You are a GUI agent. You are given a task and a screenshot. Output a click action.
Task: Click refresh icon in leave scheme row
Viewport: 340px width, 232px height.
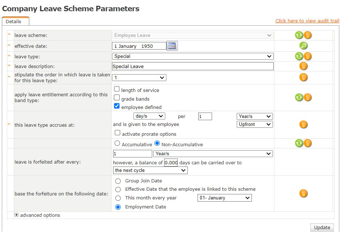[x=299, y=35]
